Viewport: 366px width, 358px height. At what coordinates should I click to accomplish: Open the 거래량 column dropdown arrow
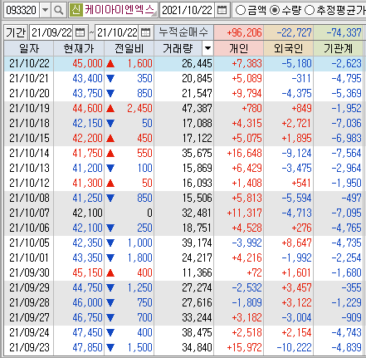(x=207, y=49)
